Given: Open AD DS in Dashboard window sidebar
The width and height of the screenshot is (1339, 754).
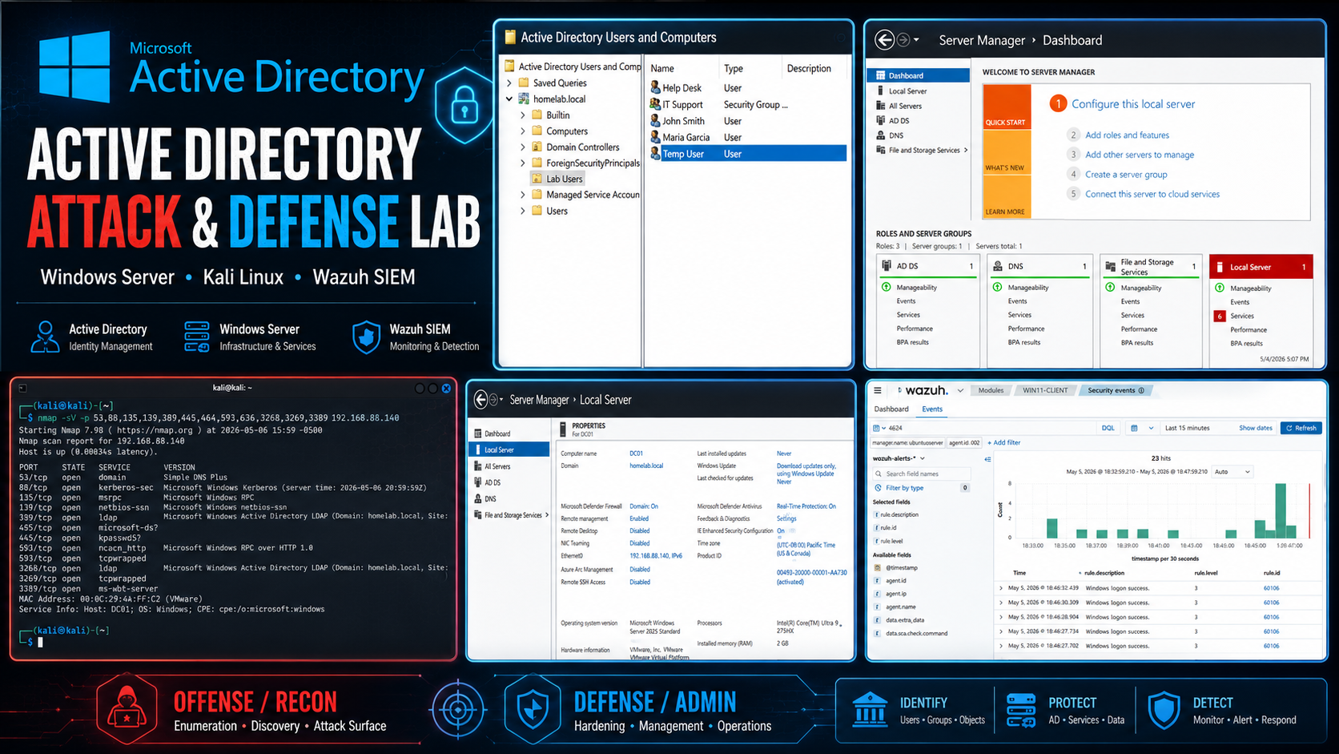Looking at the screenshot, I should pos(899,120).
